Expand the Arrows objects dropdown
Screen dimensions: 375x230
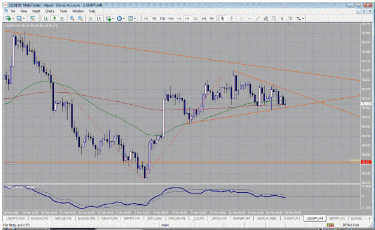[303, 19]
